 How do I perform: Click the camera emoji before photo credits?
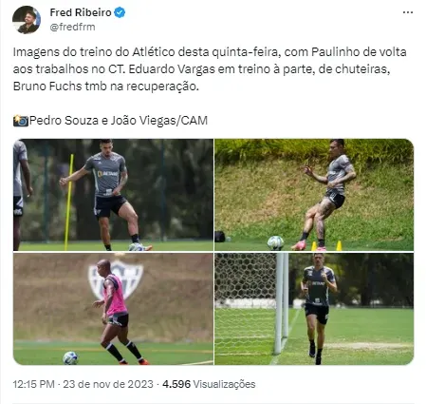[x=21, y=121]
